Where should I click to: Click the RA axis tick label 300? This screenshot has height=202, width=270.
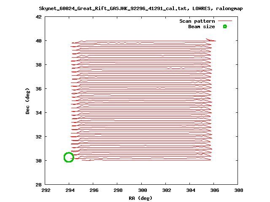coord(143,190)
